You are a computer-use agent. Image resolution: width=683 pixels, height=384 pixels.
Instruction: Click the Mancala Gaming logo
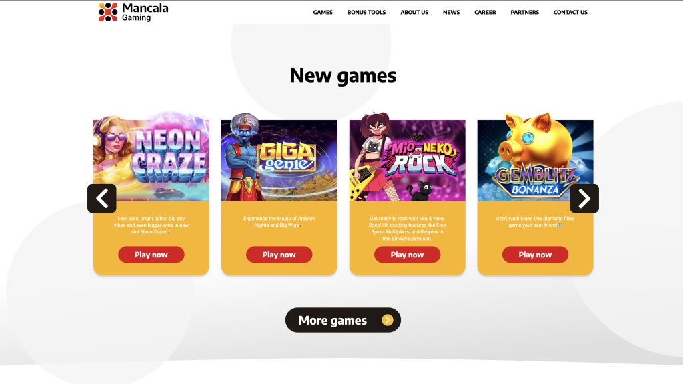(x=133, y=12)
